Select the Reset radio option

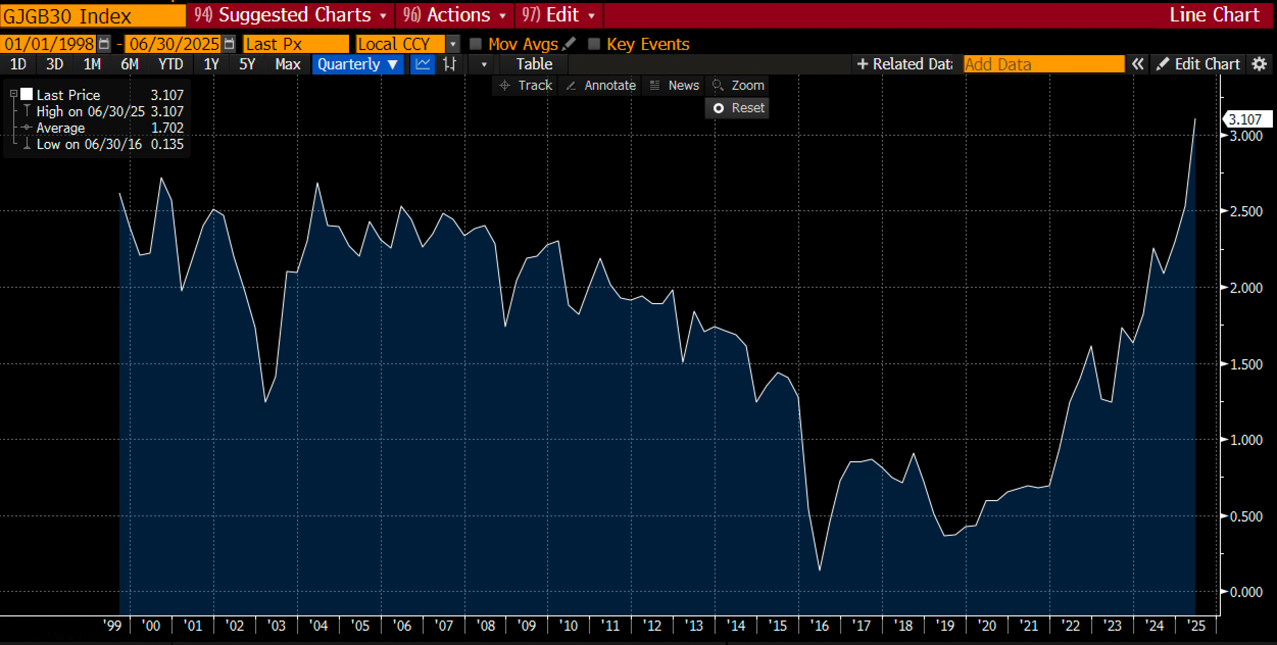coord(719,108)
